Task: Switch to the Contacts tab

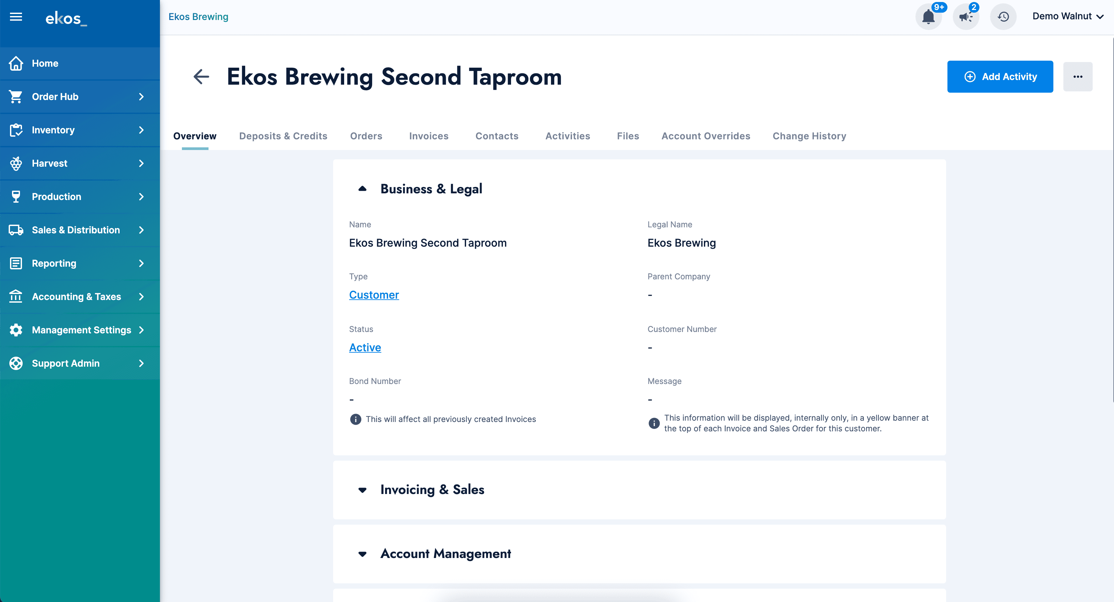Action: (x=497, y=136)
